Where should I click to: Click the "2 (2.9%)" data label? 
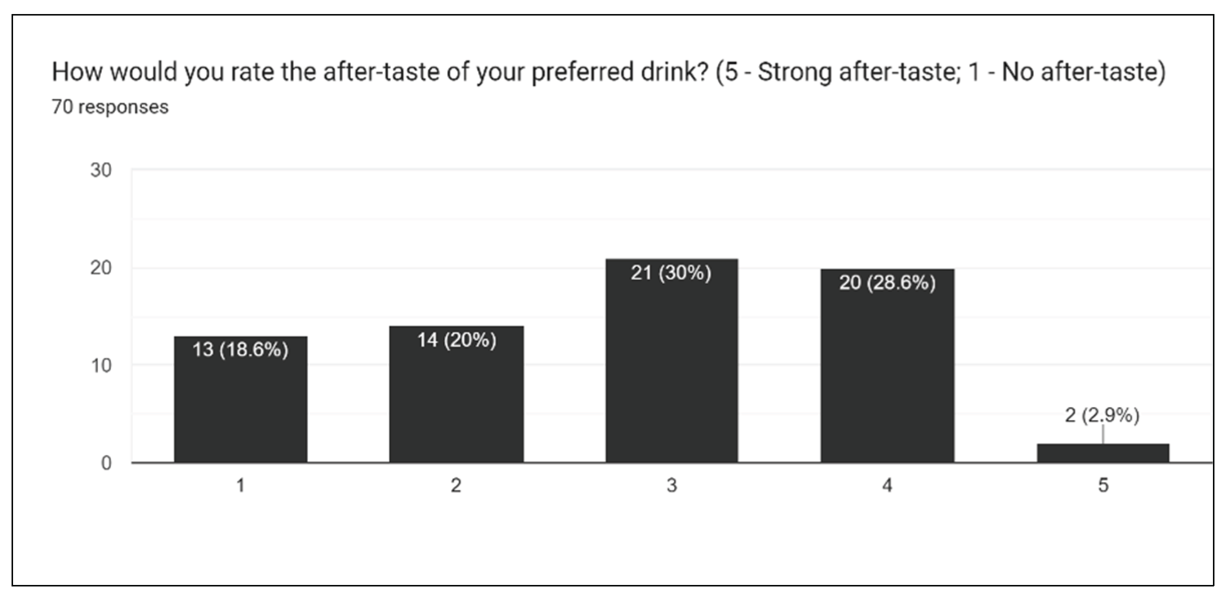(1103, 415)
